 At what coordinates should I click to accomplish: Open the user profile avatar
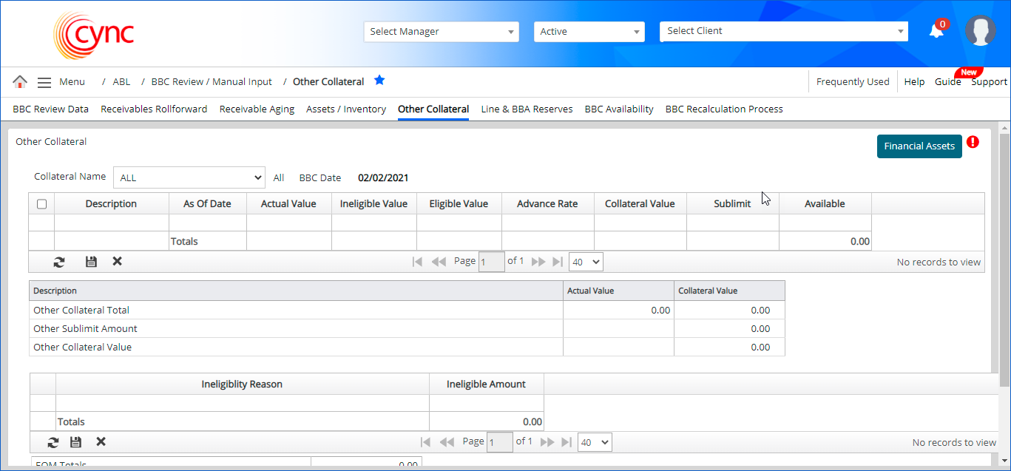[x=980, y=31]
